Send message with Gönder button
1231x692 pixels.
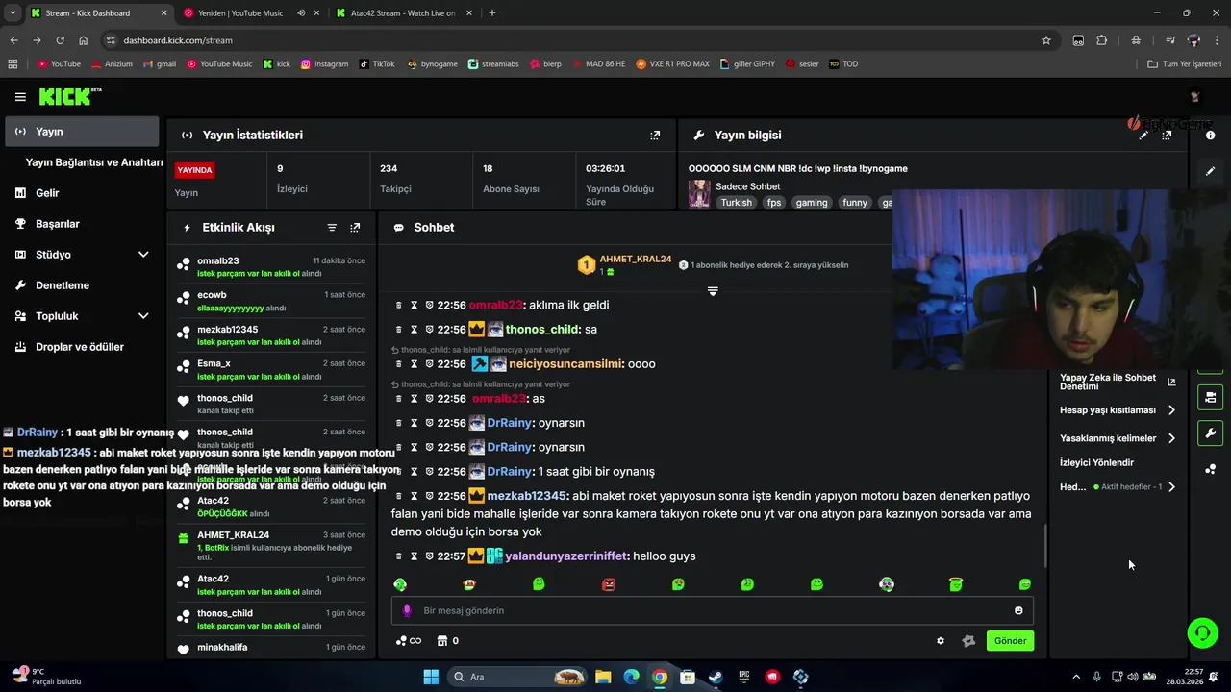(x=1010, y=641)
